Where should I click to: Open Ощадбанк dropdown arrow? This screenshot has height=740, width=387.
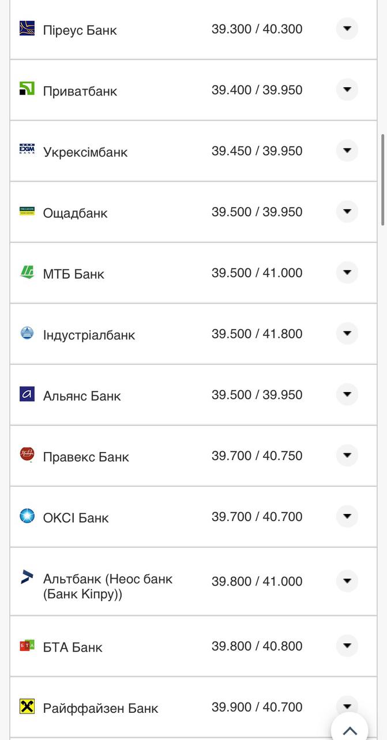(347, 212)
